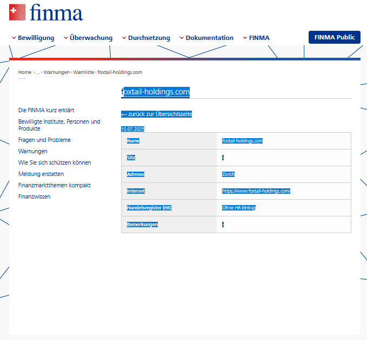Screen dimensions: 367x340
Task: Open Finanzwissen sidebar link
Action: click(x=34, y=196)
